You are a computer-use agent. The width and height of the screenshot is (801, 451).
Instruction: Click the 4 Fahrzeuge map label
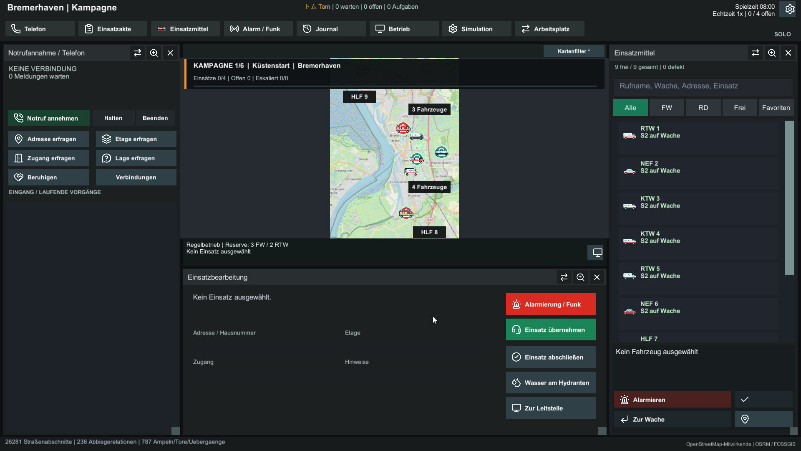coord(429,187)
